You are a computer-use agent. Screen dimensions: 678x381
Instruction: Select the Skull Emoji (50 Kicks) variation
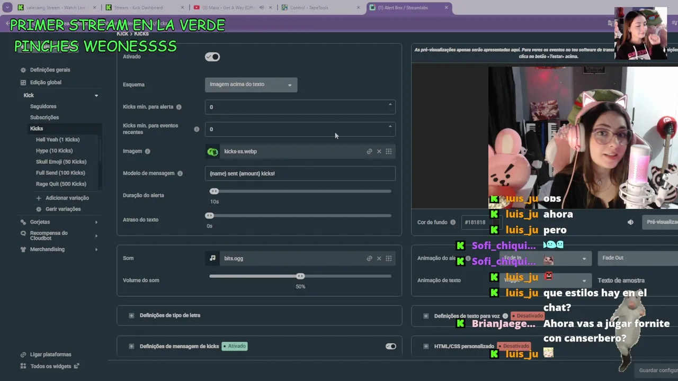(61, 162)
